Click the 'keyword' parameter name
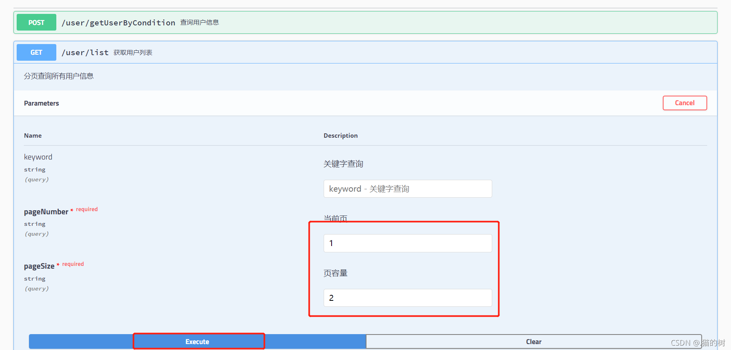This screenshot has width=731, height=350. coord(38,157)
